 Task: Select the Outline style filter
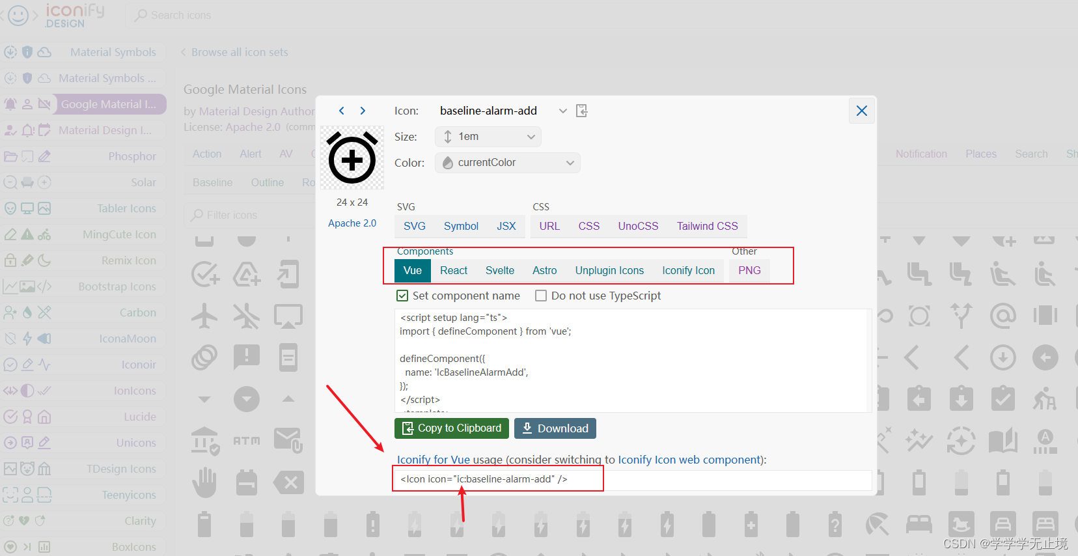268,183
